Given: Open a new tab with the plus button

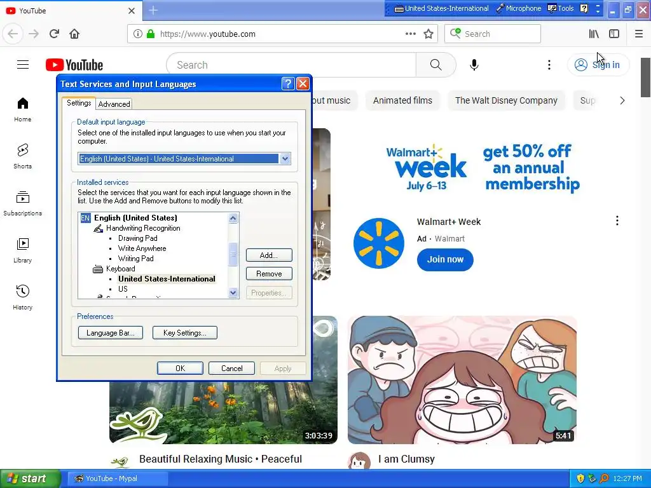Looking at the screenshot, I should (153, 10).
